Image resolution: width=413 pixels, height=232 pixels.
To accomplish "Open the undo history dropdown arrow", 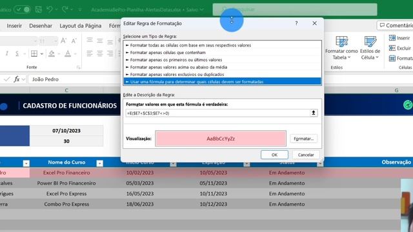I will click(56, 10).
